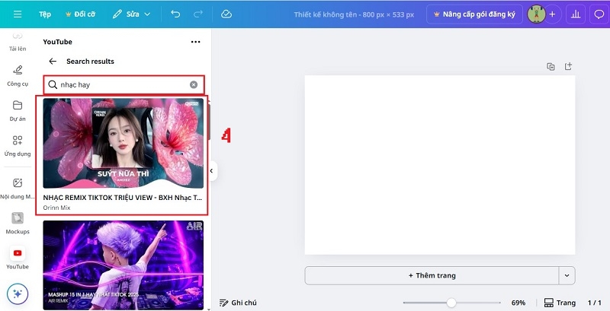The width and height of the screenshot is (610, 311).
Task: Open the Tải lên uploads panel
Action: pyautogui.click(x=18, y=43)
